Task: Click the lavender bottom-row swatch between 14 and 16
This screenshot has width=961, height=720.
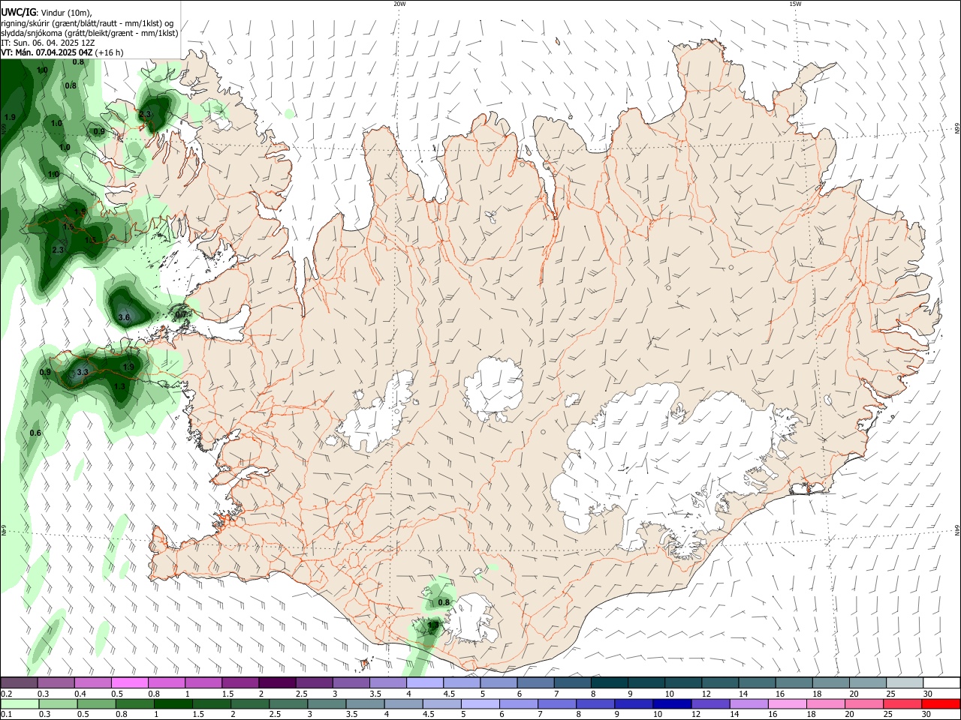Action: pyautogui.click(x=748, y=704)
